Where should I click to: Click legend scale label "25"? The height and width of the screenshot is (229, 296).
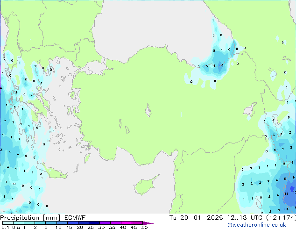tap(91, 227)
